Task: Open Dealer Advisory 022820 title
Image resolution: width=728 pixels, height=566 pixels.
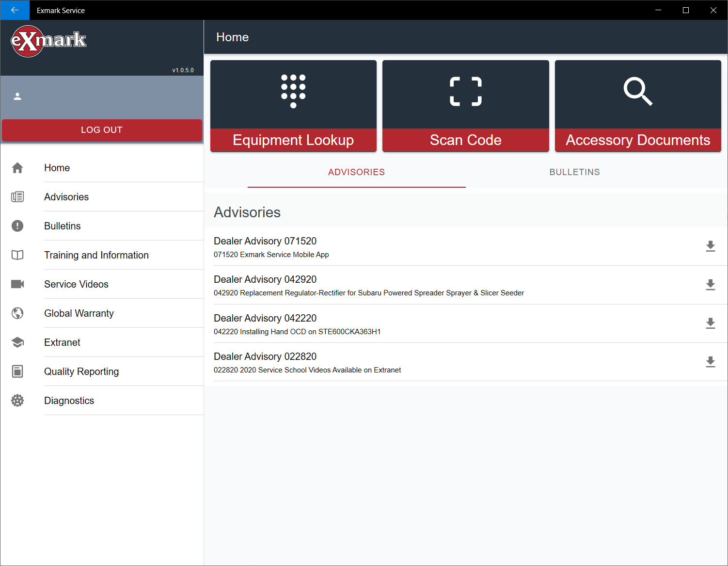Action: click(265, 356)
